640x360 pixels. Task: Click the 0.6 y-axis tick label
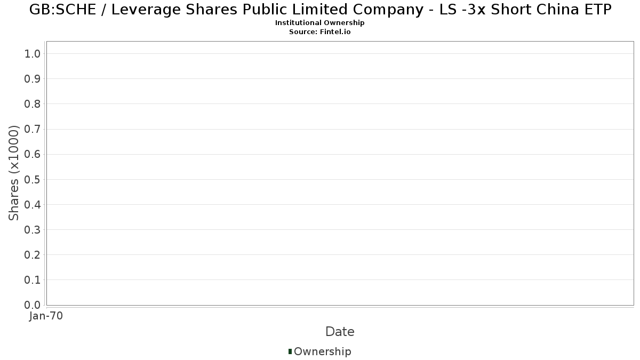pos(33,154)
